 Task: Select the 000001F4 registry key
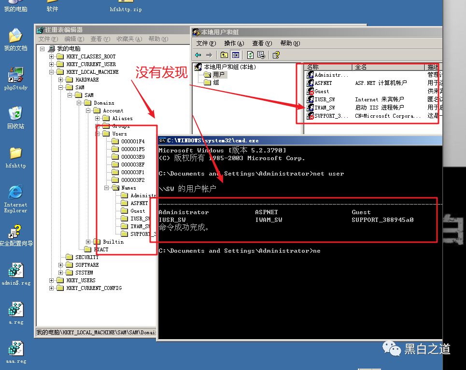pyautogui.click(x=132, y=141)
